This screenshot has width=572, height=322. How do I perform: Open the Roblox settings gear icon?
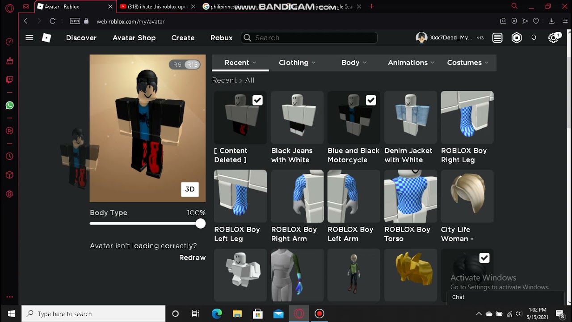[x=554, y=38]
